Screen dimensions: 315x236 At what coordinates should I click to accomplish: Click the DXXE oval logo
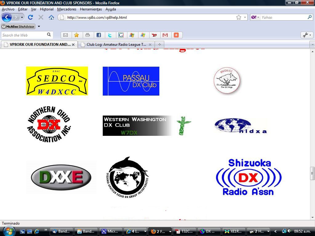pyautogui.click(x=61, y=177)
